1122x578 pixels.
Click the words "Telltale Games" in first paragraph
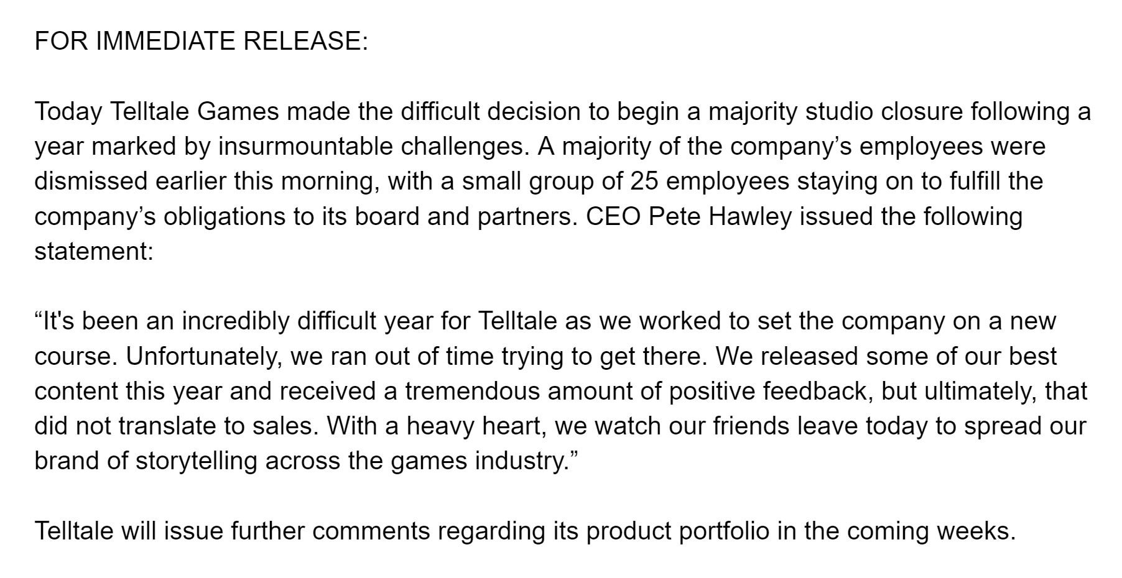(195, 112)
